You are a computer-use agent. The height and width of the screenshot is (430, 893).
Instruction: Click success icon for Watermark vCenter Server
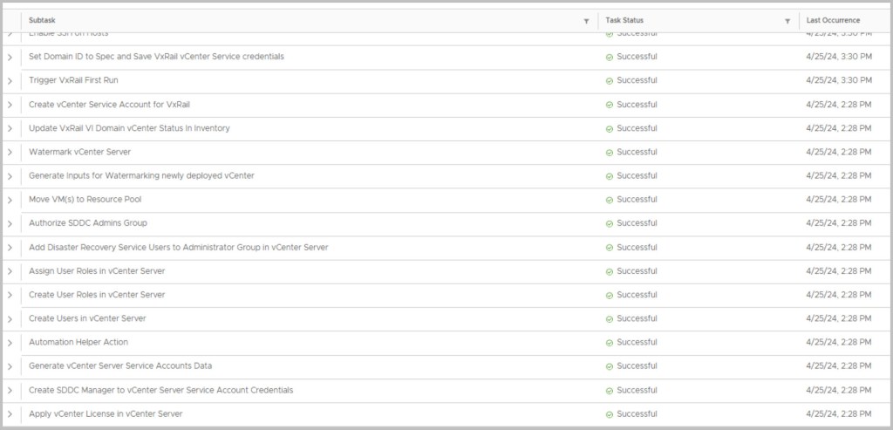click(610, 152)
